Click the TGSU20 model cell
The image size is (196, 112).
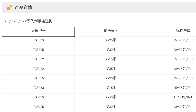39,69
